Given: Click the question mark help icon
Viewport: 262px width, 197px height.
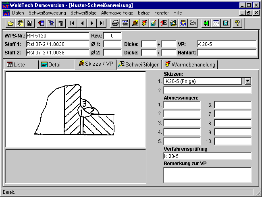Looking at the screenshot, I should coord(237,23).
